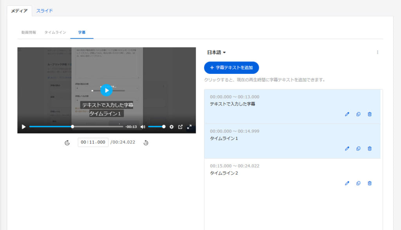
Task: Delete the テキストで入力した字幕 subtitle
Action: click(x=370, y=114)
